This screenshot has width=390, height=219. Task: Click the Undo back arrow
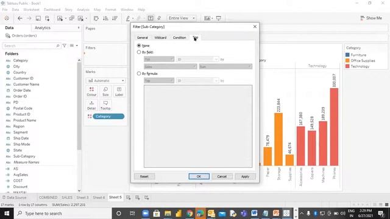(20, 18)
